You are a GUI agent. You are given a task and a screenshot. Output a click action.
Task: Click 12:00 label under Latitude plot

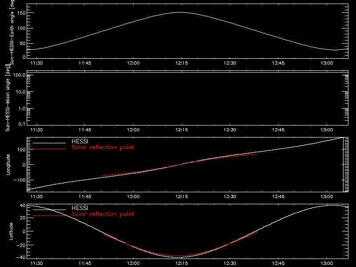(133, 263)
